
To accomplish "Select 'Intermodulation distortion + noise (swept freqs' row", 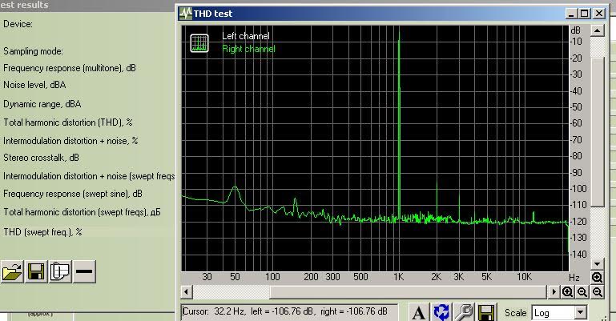I will (x=89, y=176).
